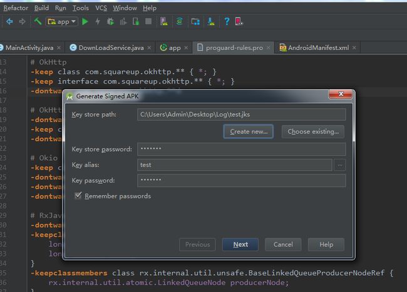Click Apply Changes lightning icon
Image resolution: width=407 pixels, height=292 pixels.
click(98, 21)
